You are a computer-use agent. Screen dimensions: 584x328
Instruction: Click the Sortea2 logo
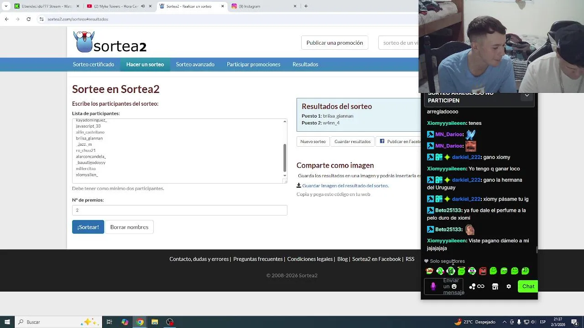(110, 42)
